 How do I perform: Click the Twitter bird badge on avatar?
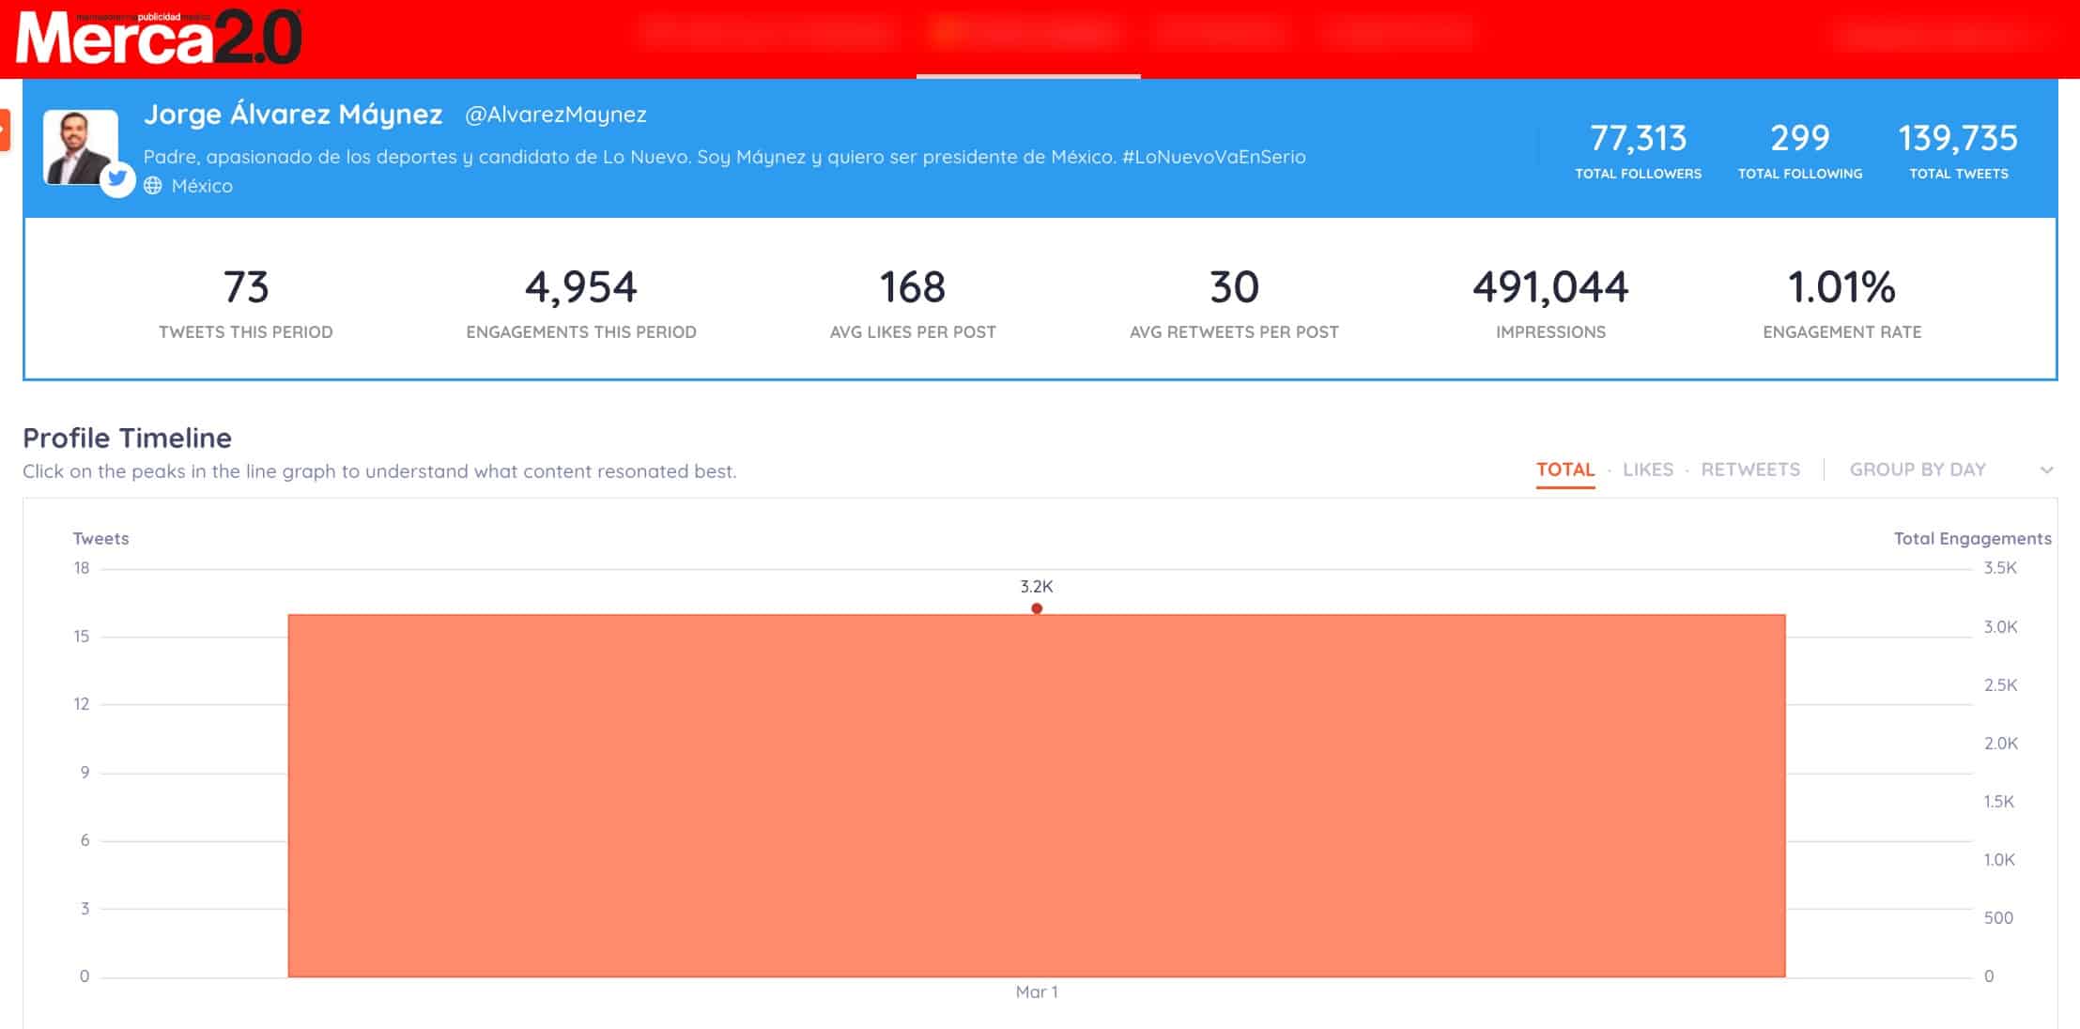coord(117,178)
